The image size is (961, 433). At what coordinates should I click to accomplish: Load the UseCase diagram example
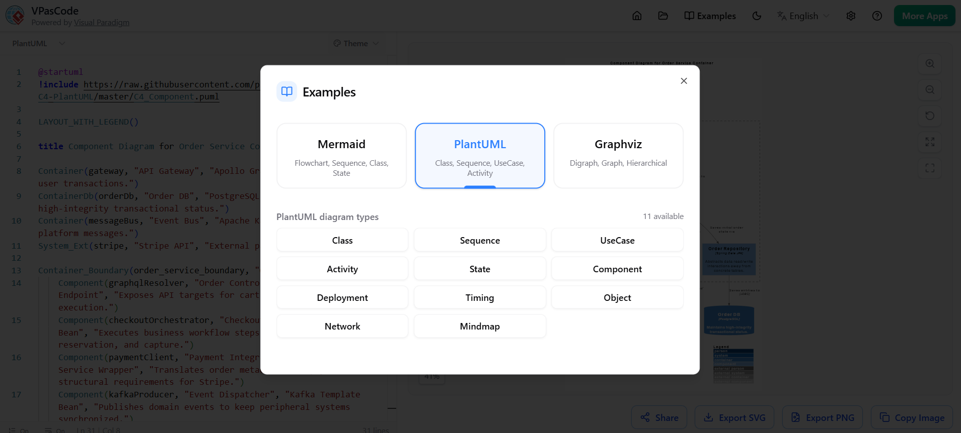[617, 240]
